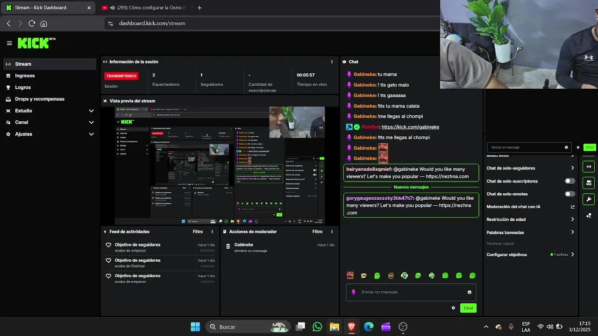The height and width of the screenshot is (336, 598).
Task: Toggle Chat de solo-emotes switch
Action: (570, 194)
